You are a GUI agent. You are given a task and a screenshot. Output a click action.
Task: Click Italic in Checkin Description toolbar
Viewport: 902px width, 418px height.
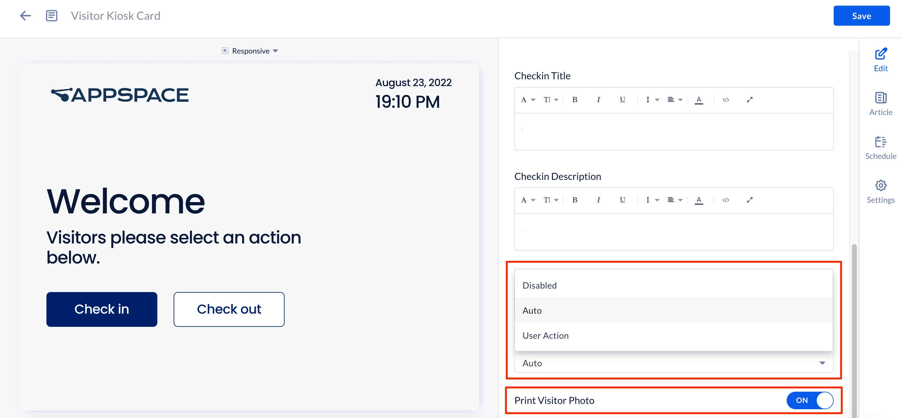598,200
